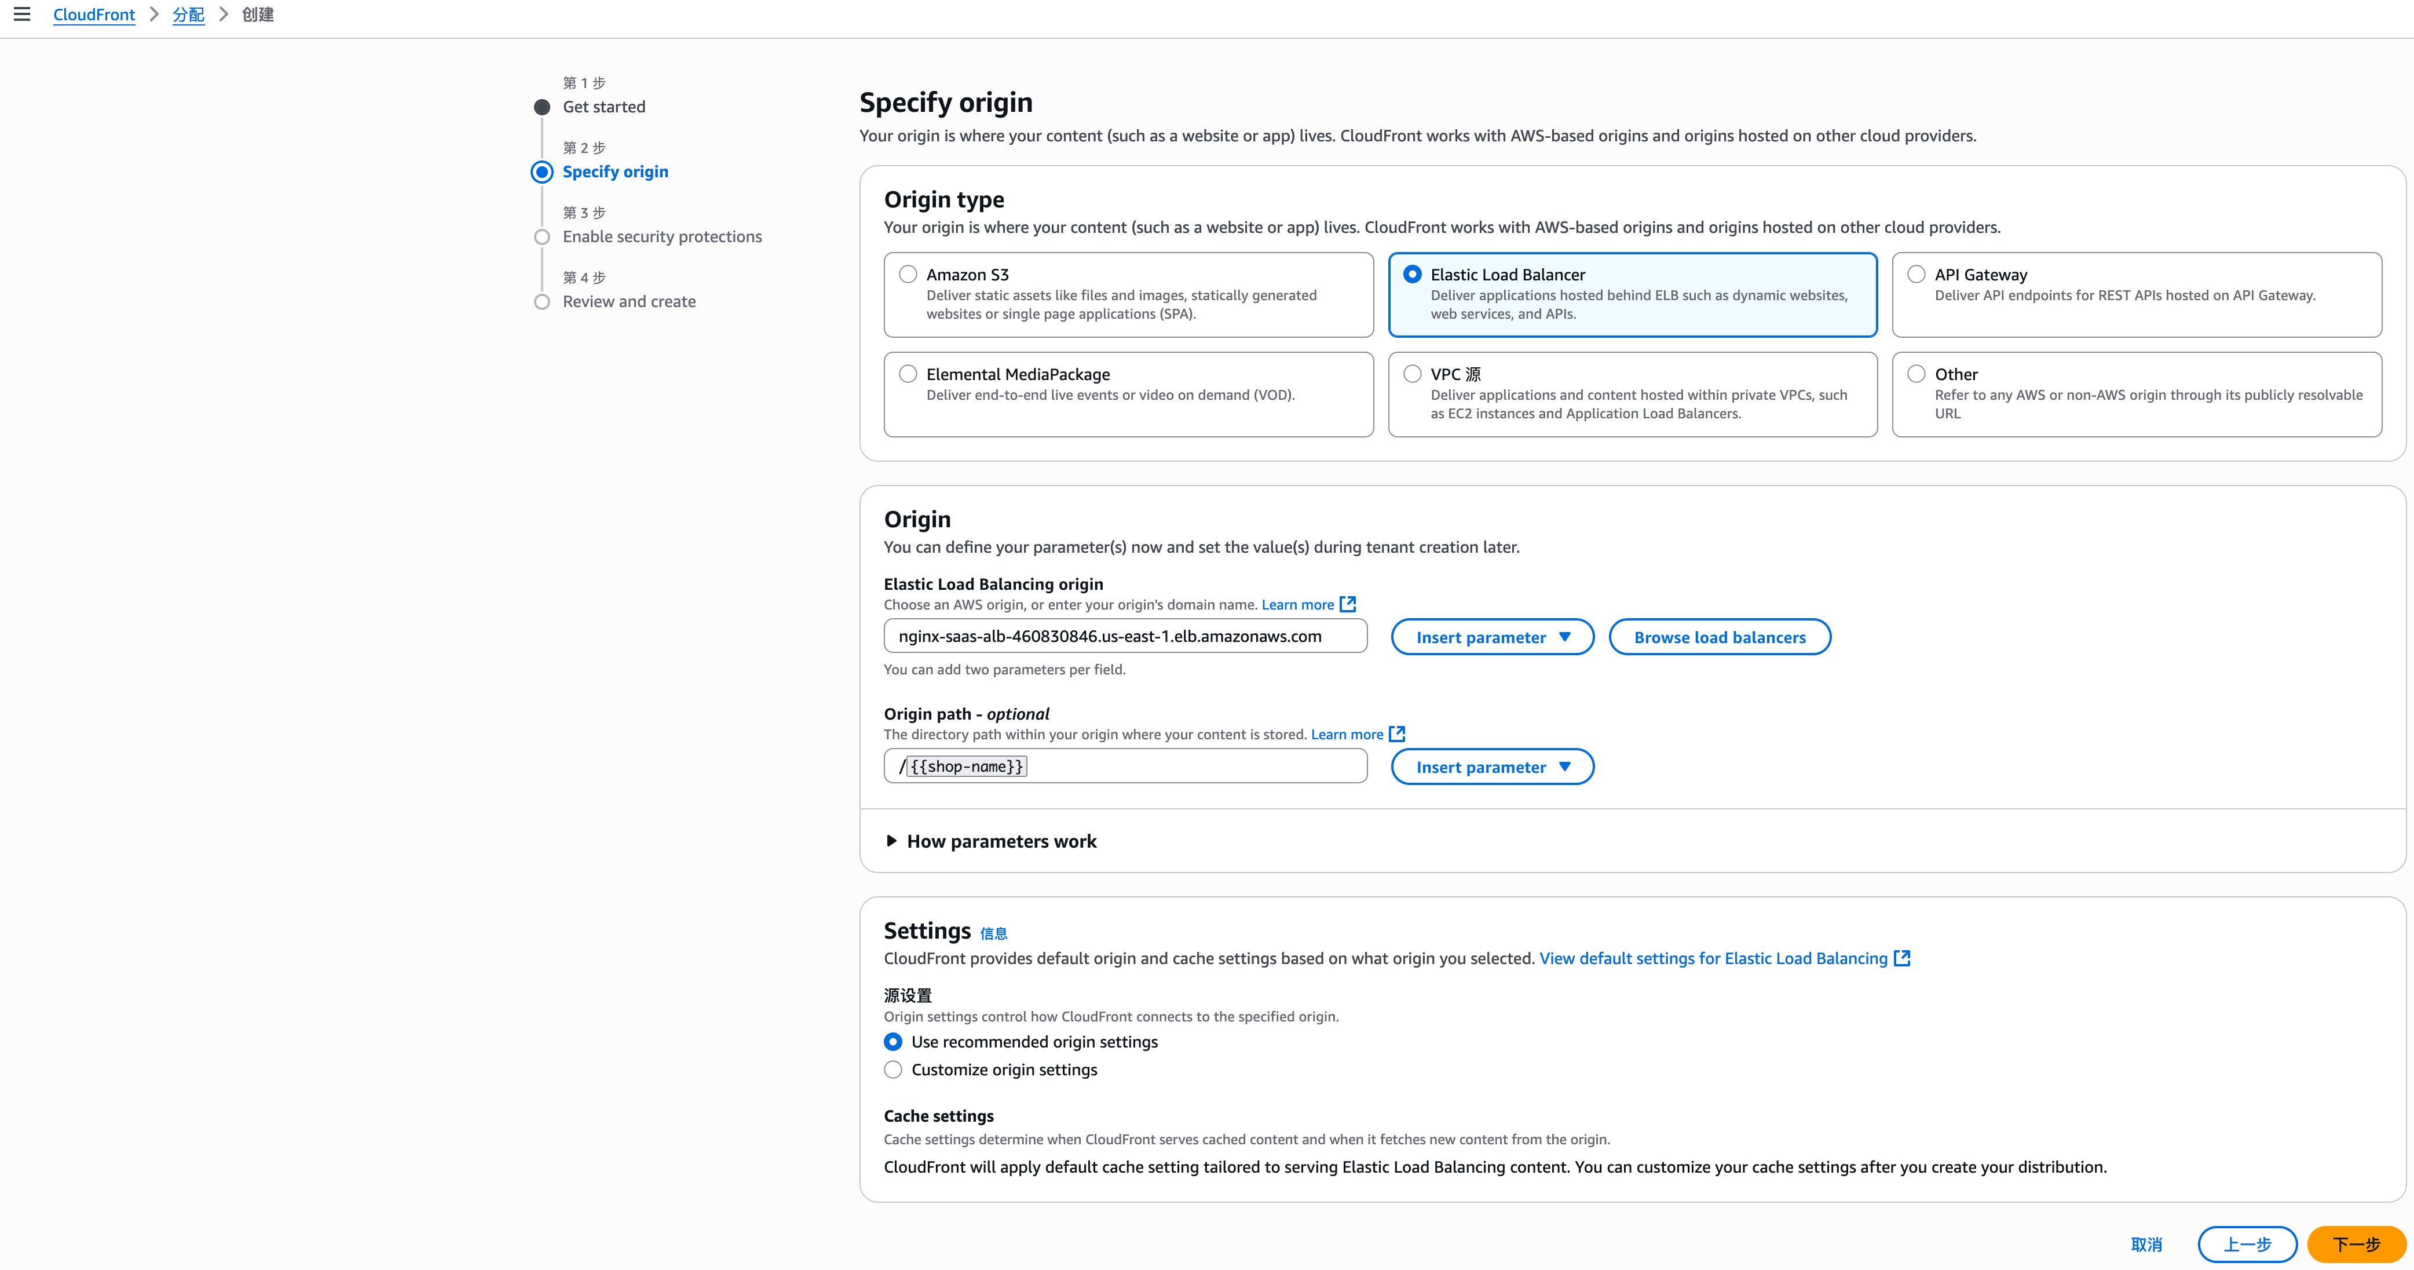This screenshot has width=2414, height=1270.
Task: Click Browse load balancers button
Action: click(x=1720, y=637)
